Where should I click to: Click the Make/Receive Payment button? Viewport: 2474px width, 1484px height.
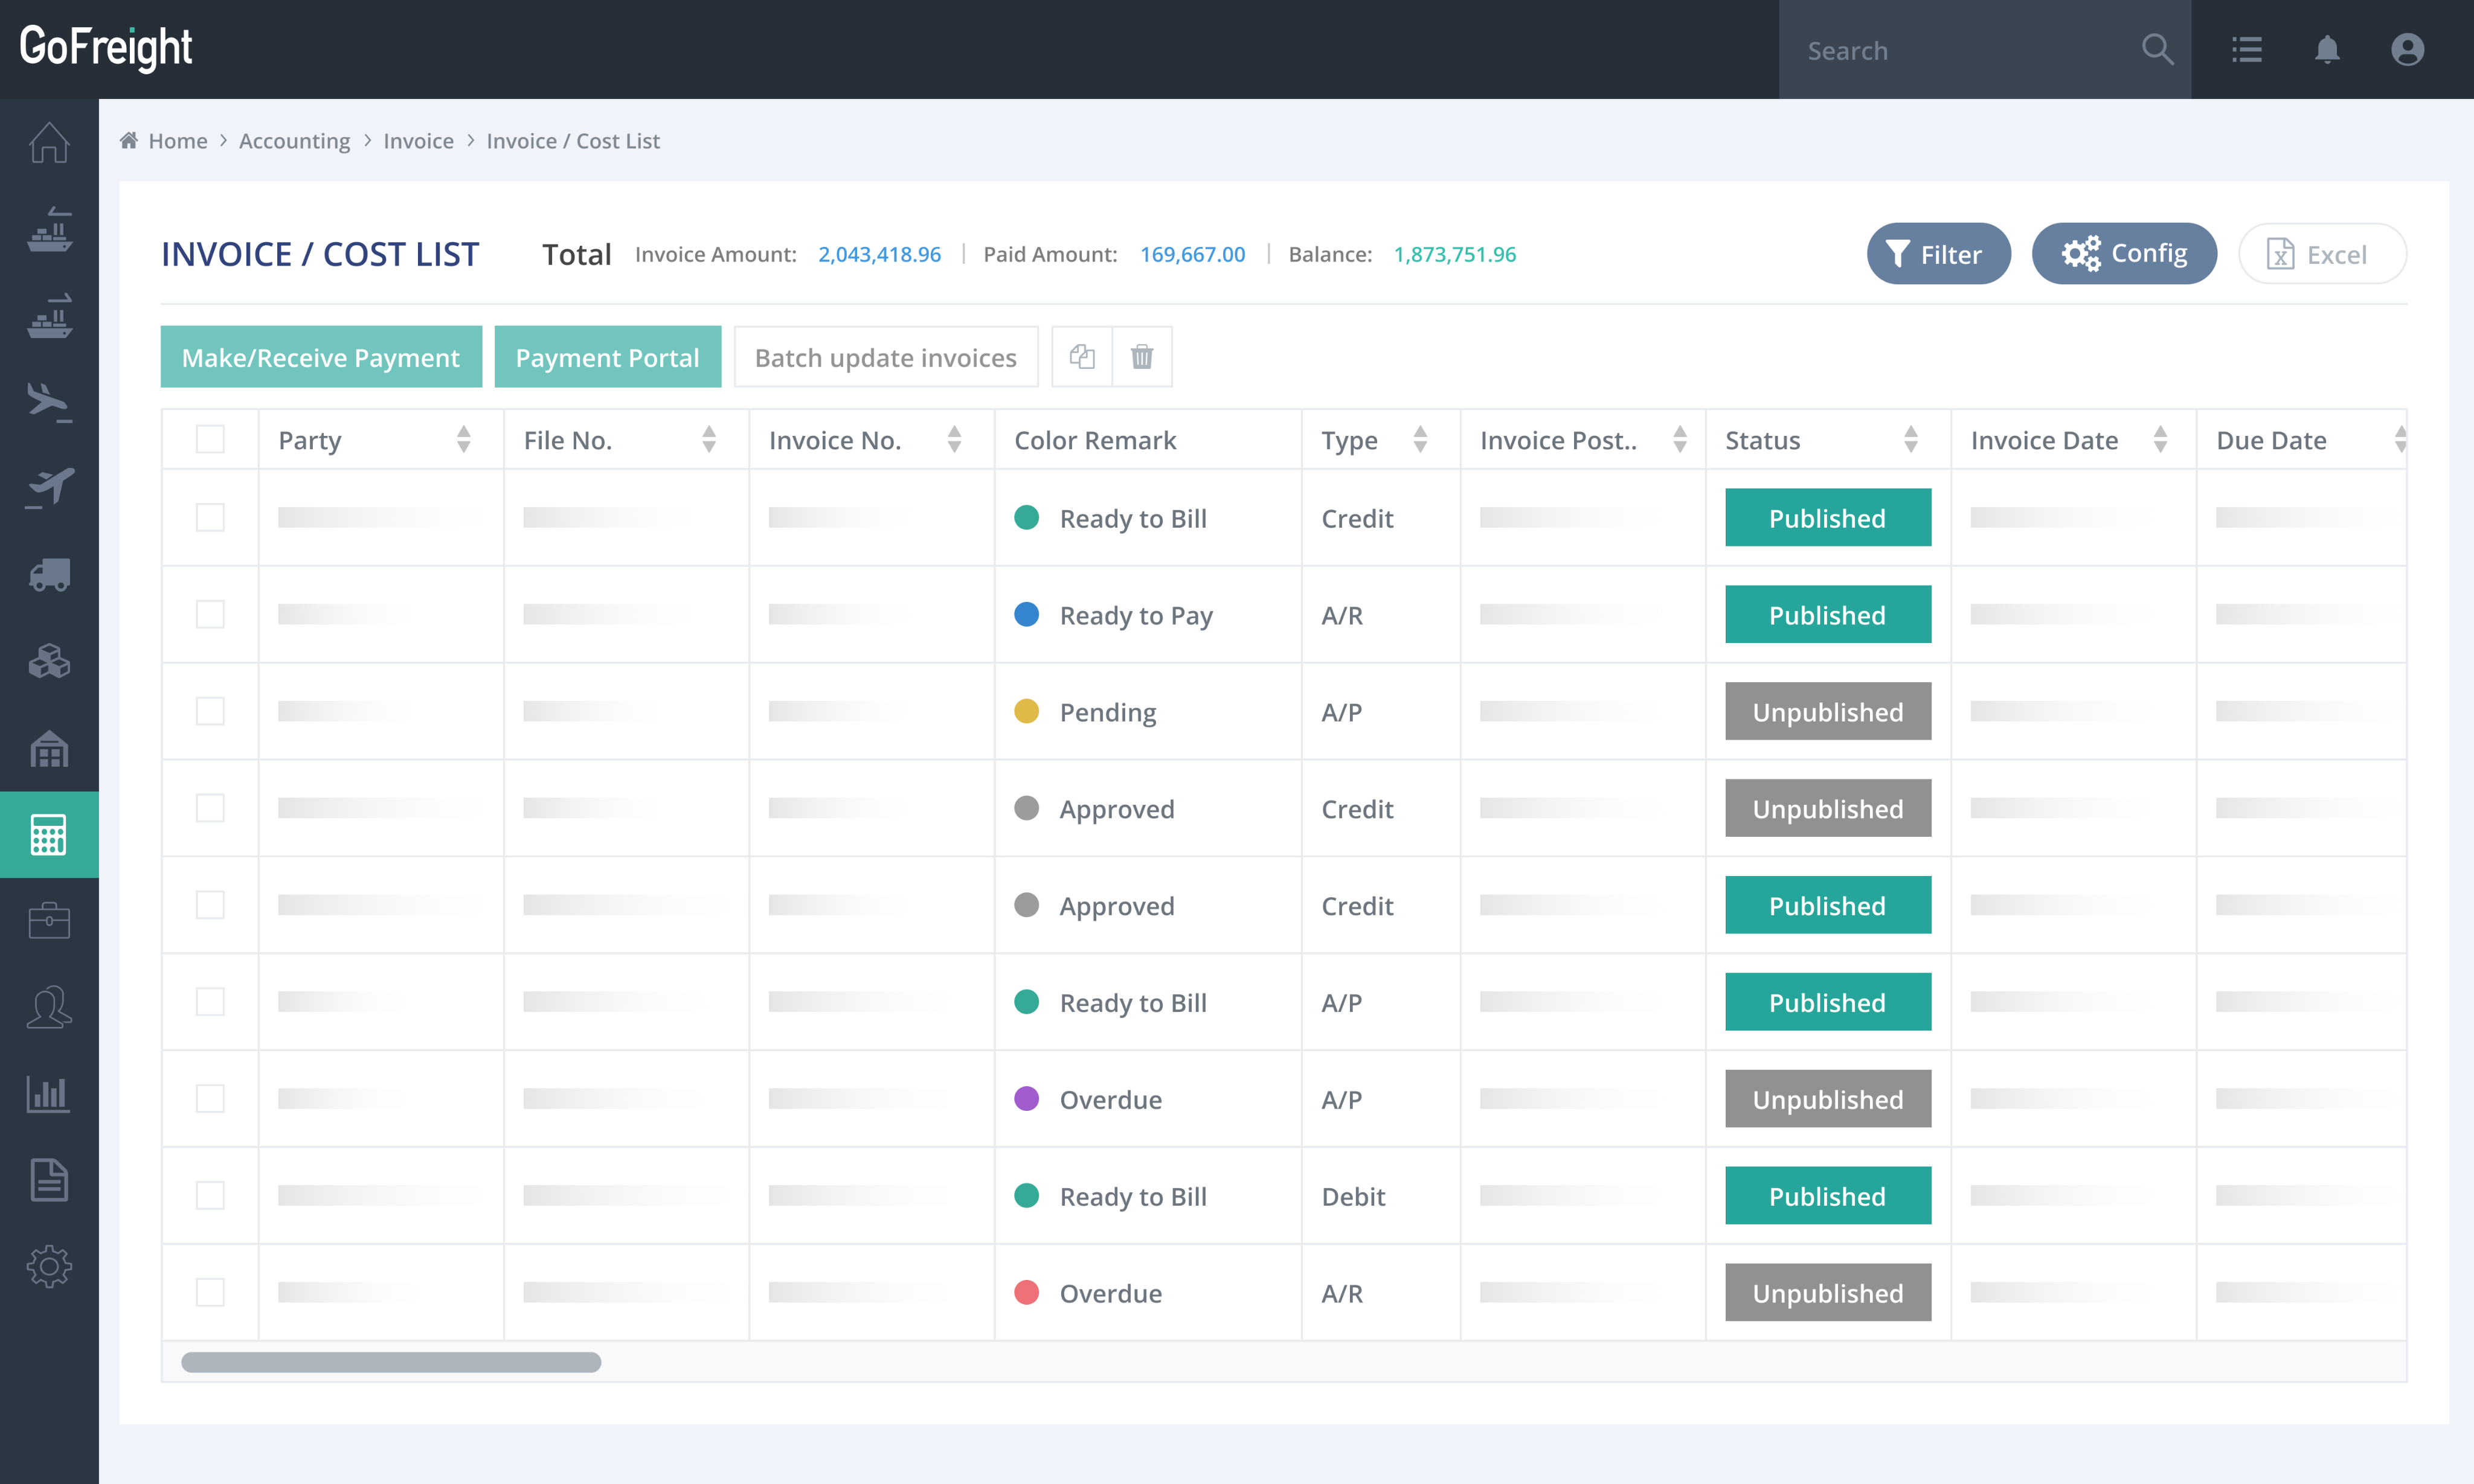(x=321, y=356)
